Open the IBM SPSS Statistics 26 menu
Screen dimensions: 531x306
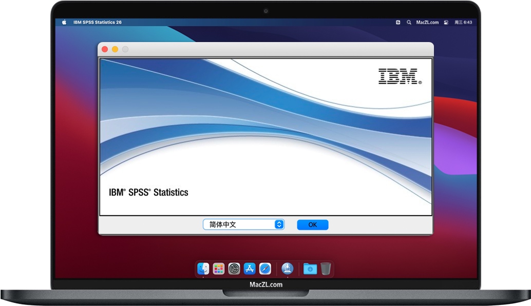point(97,23)
